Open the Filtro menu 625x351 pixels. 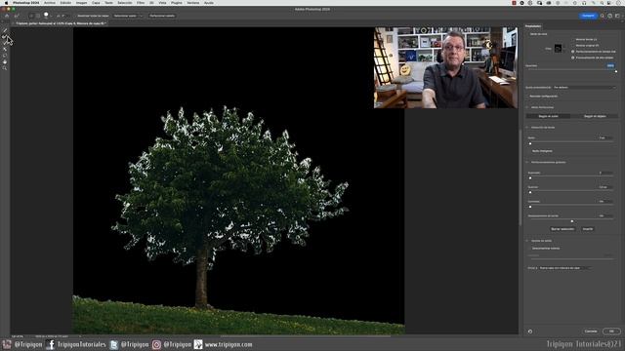coord(141,3)
